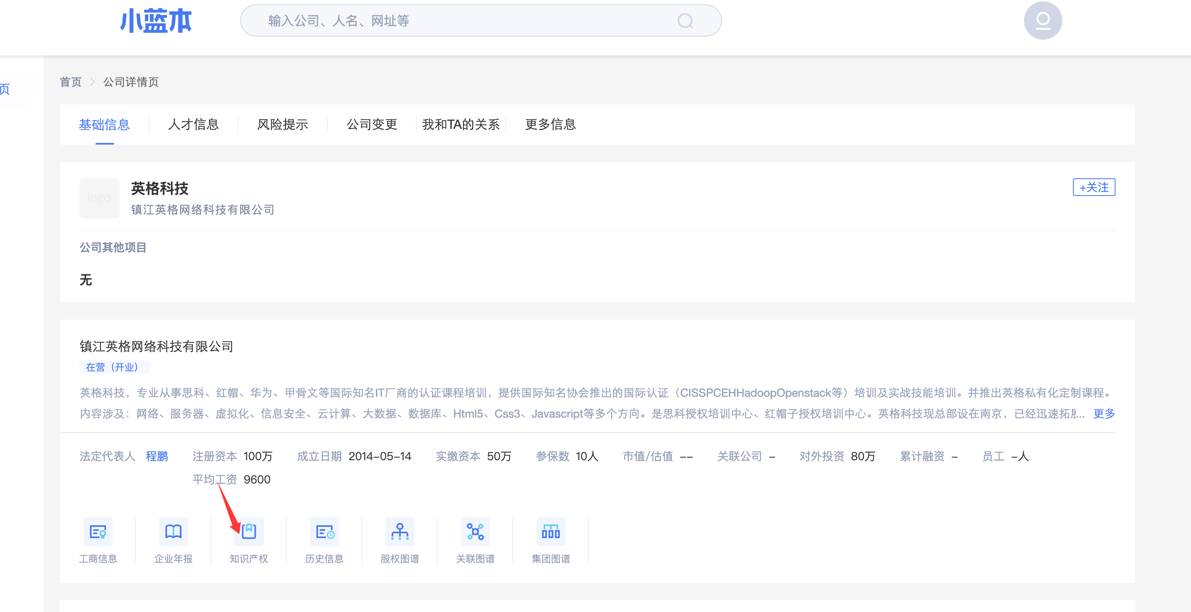The image size is (1191, 612).
Task: View the 关联图谱 network icon
Action: (x=475, y=532)
